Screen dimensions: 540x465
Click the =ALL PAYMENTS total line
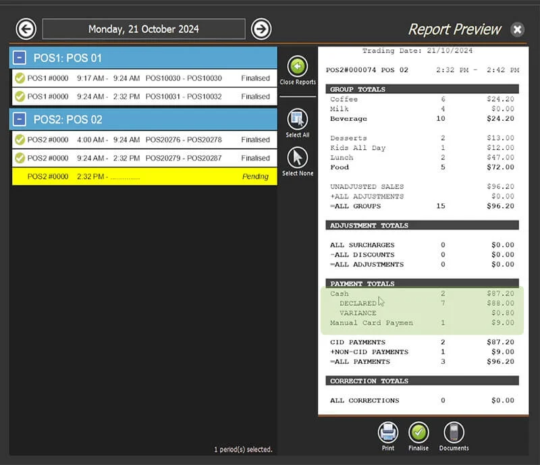click(x=423, y=362)
